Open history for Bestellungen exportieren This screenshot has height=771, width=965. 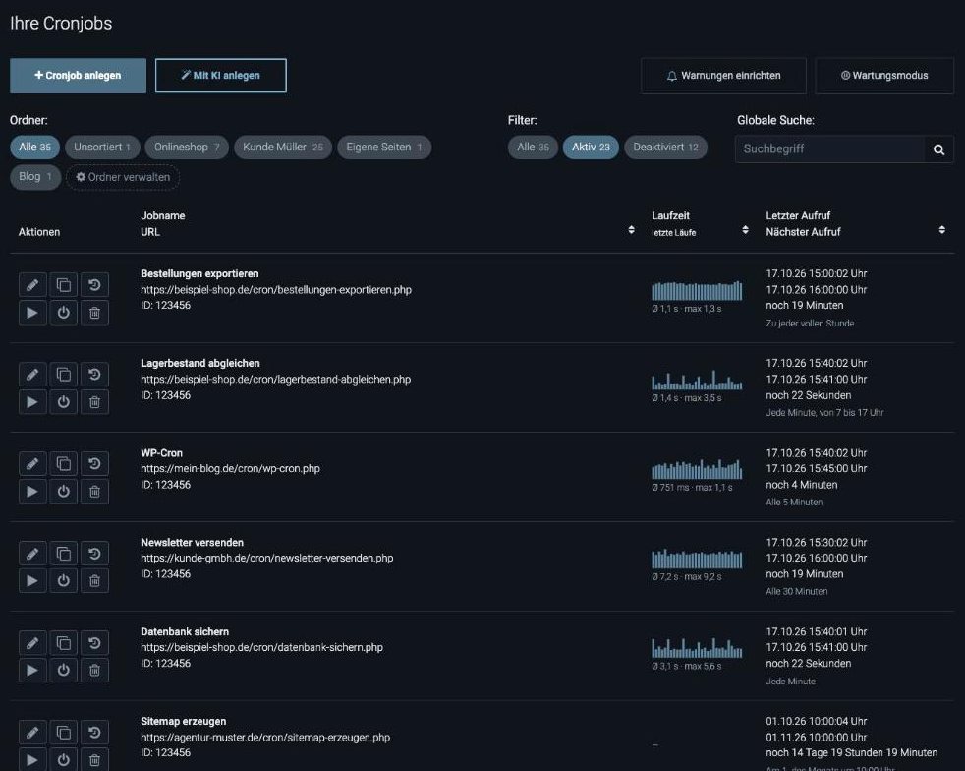94,285
